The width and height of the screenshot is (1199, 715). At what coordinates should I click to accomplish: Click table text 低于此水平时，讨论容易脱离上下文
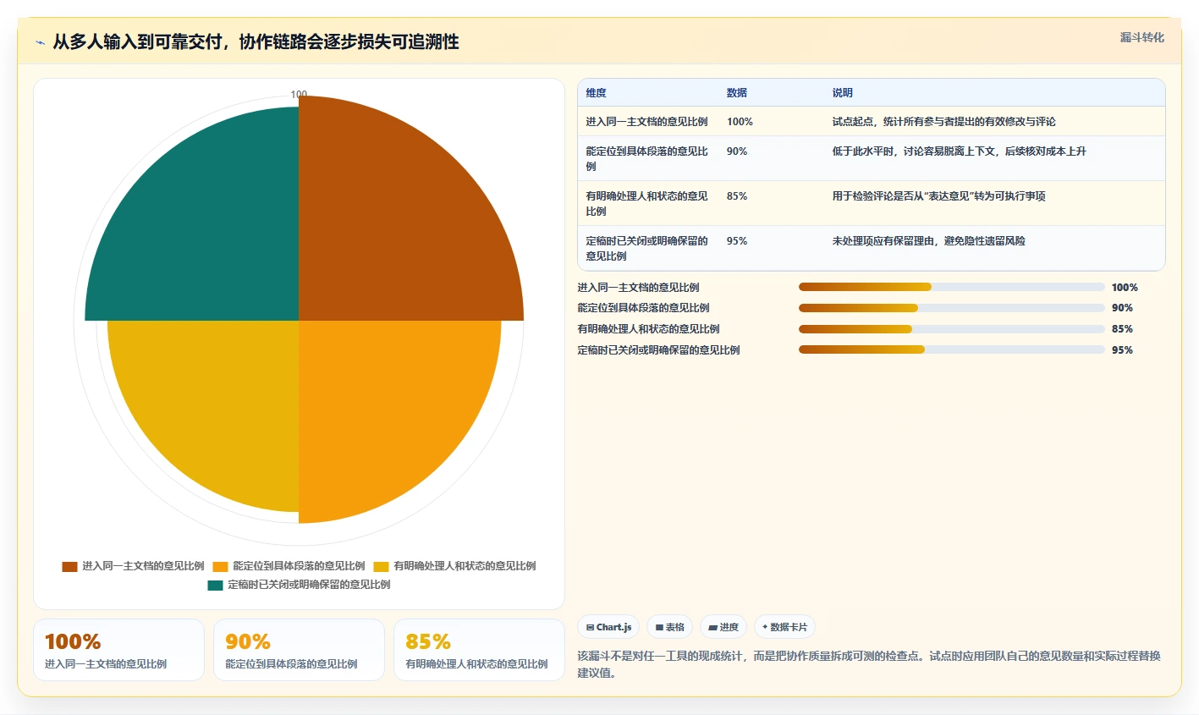pyautogui.click(x=914, y=151)
